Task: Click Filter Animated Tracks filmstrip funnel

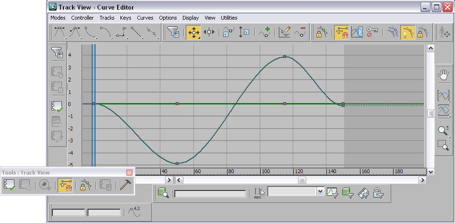Action: 363,193
